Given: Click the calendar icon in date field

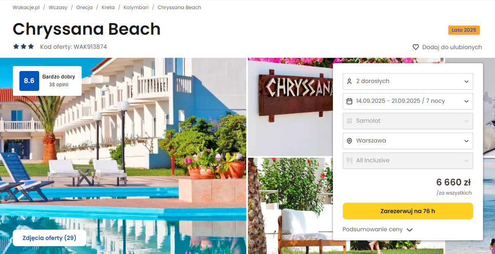Looking at the screenshot, I should 349,101.
